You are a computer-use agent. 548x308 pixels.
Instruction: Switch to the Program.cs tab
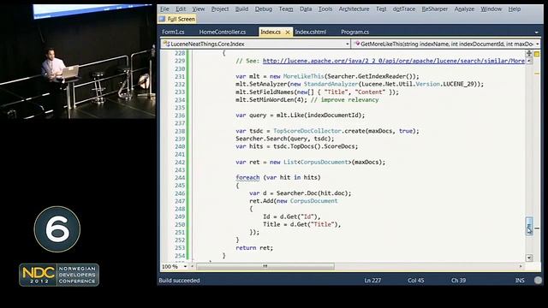[x=354, y=32]
